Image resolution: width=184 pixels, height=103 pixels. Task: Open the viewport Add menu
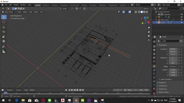tap(30, 12)
